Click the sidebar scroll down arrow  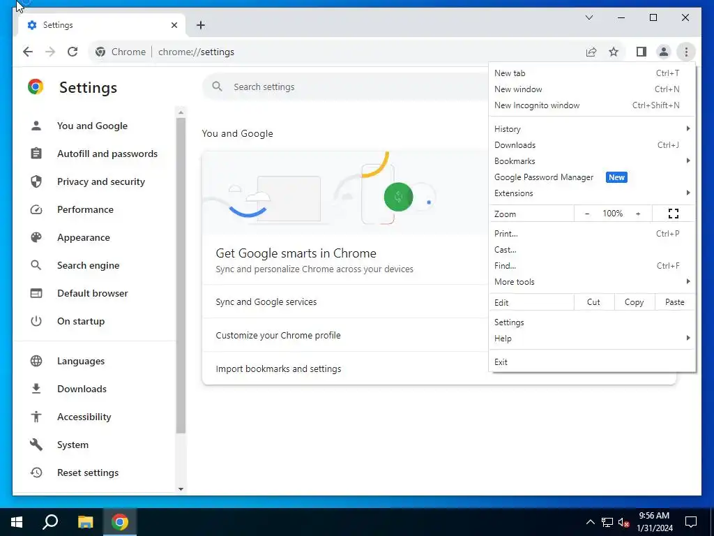tap(181, 489)
